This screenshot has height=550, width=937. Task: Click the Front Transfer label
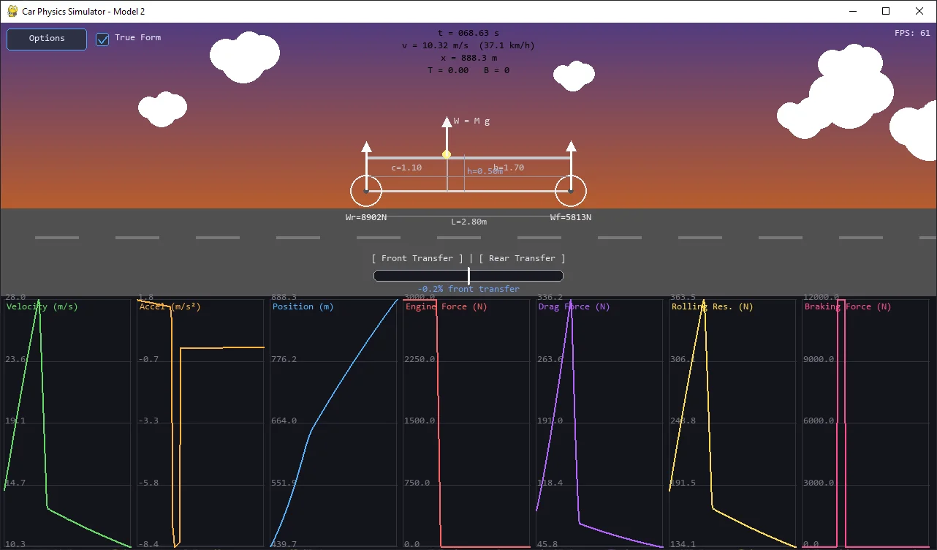(x=417, y=258)
